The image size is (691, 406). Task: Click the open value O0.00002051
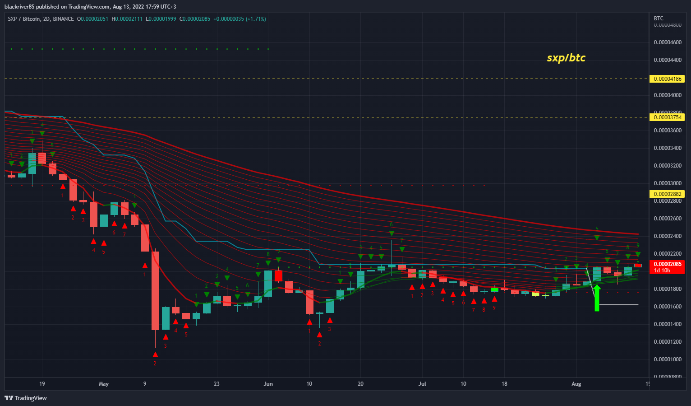pos(92,19)
